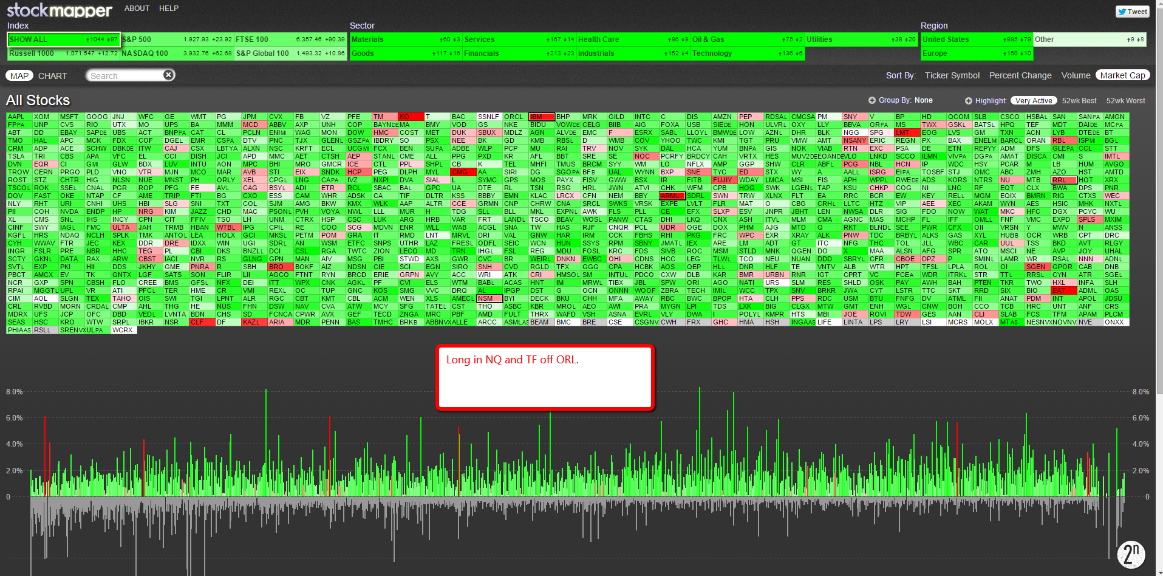
Task: Click the plus icon beside Highlight
Action: pyautogui.click(x=969, y=101)
